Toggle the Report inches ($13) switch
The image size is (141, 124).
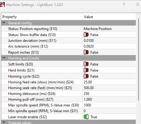[86, 52]
